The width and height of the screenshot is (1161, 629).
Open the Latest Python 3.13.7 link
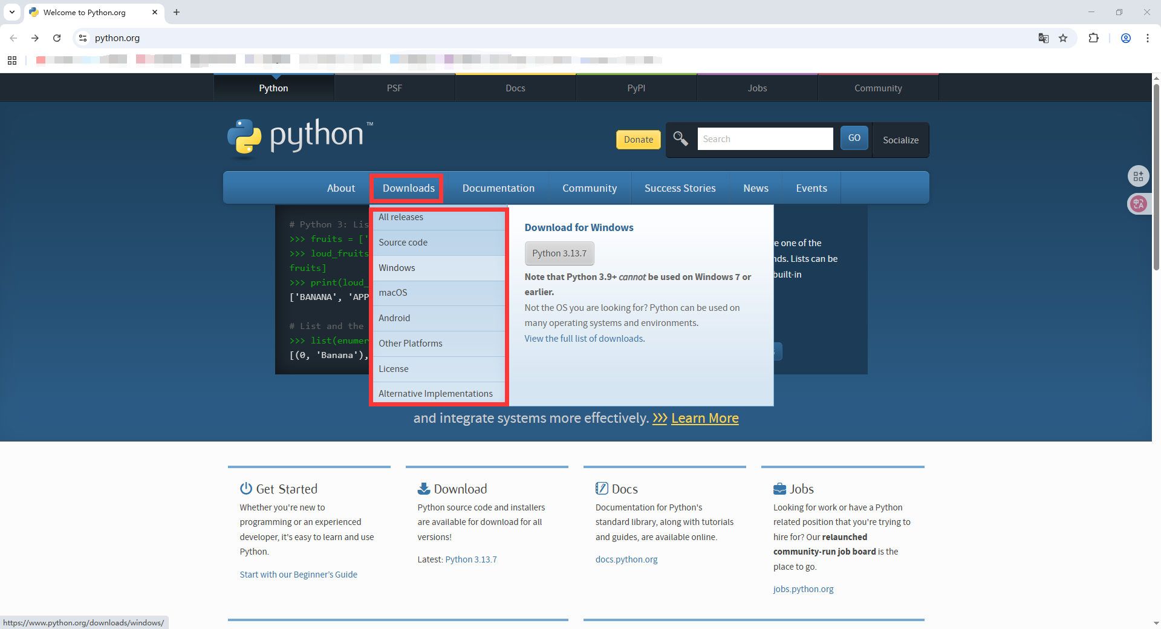471,559
